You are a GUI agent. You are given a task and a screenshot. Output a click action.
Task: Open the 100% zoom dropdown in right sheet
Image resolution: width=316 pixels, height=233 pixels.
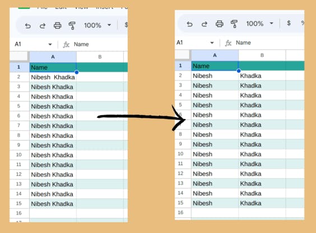[272, 23]
